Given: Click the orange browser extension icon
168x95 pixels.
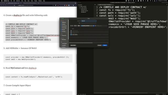Looking at the screenshot, I should 67,5.
